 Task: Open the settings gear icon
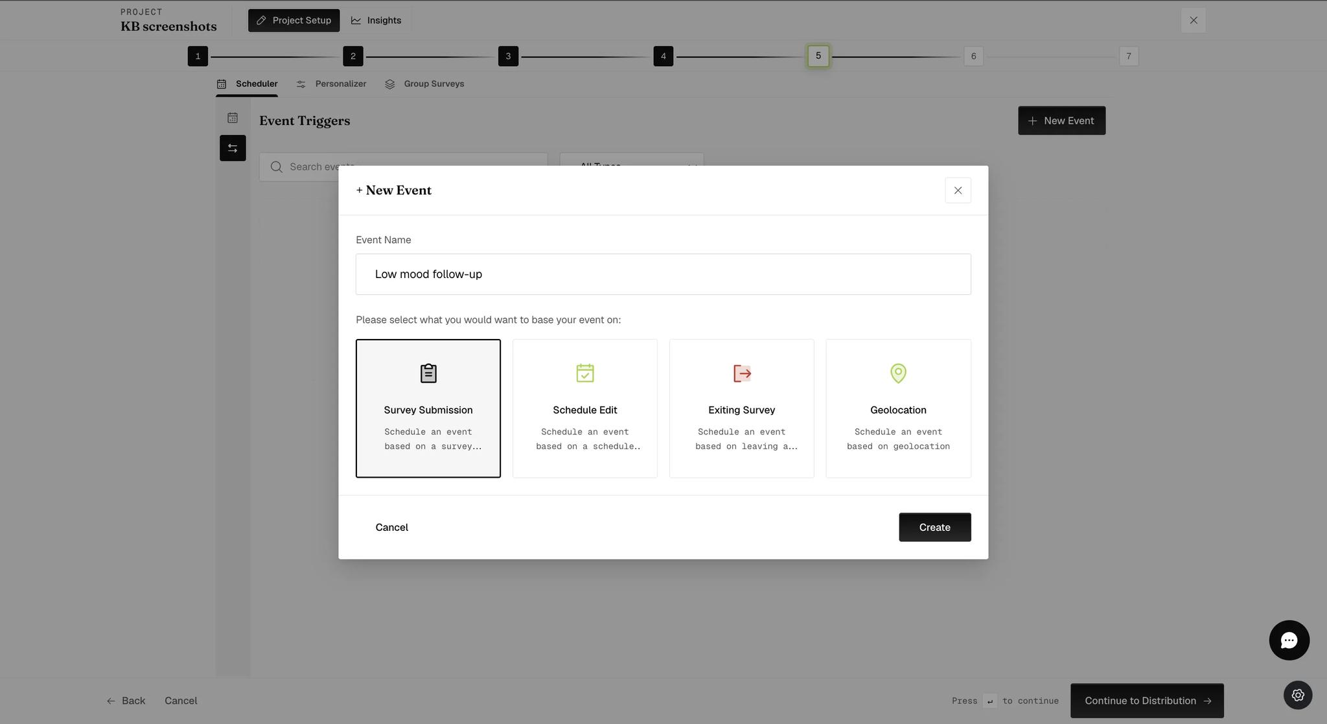click(1298, 695)
